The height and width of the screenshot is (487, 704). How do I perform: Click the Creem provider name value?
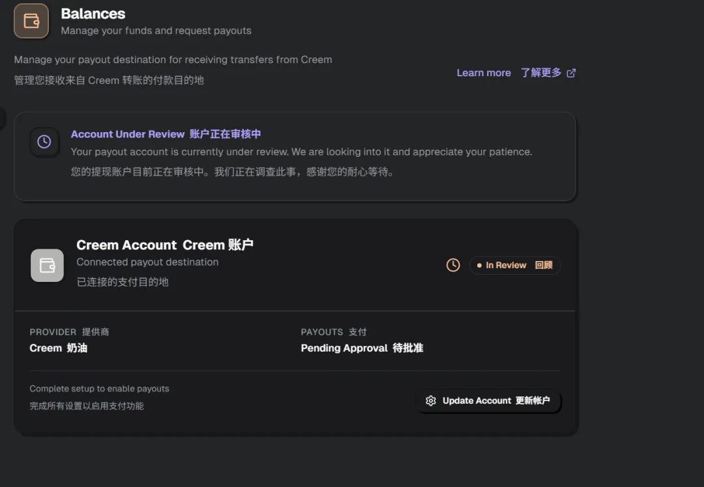[46, 348]
